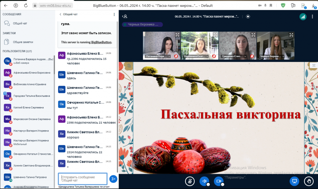This screenshot has width=318, height=189.
Task: Follow the BigBlueButton link in chat
Action: click(x=101, y=42)
